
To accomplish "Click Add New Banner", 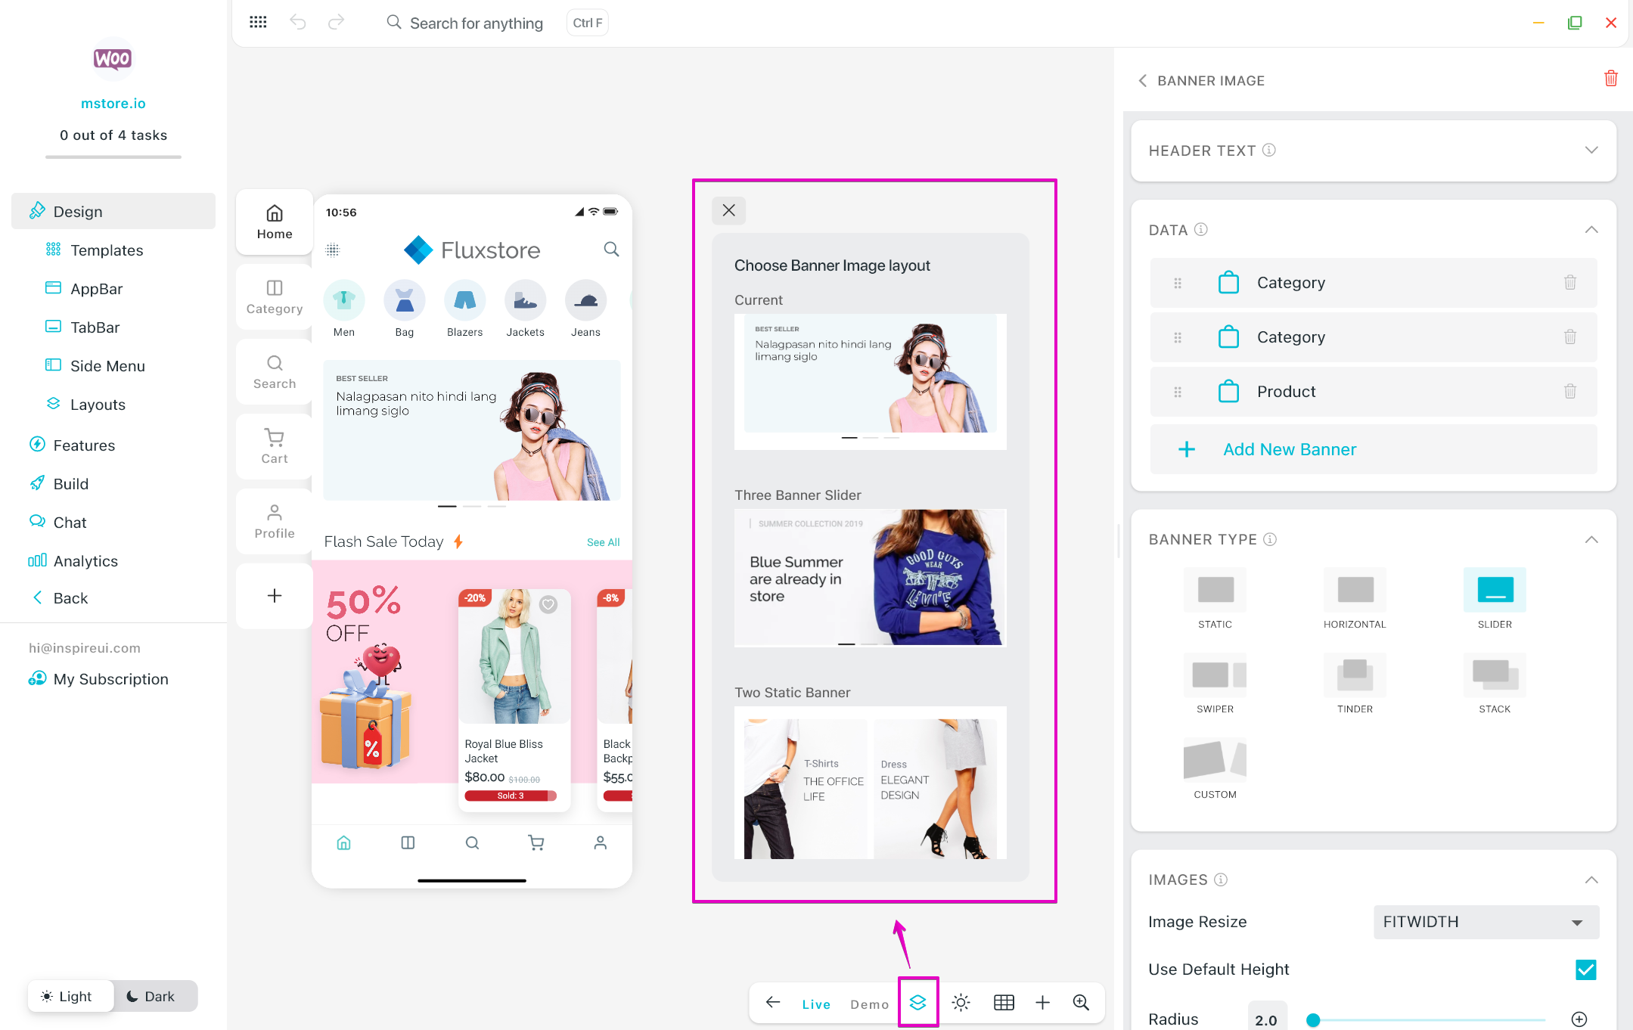I will coord(1289,449).
